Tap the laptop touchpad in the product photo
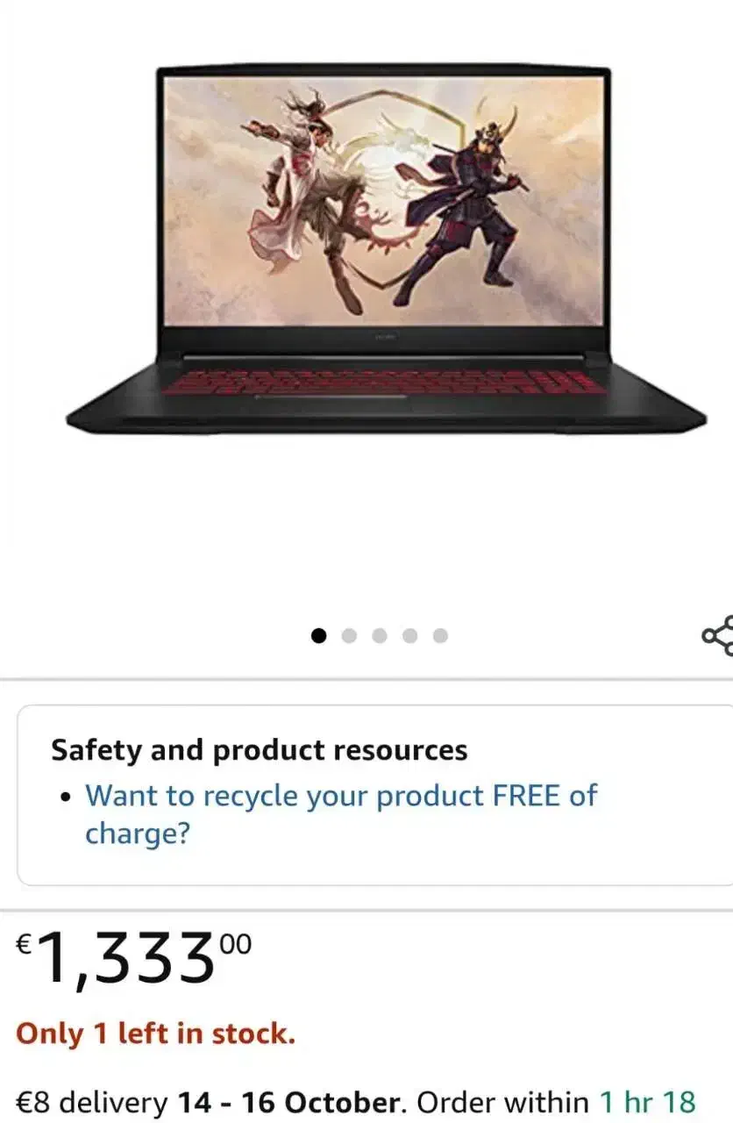 [x=331, y=397]
